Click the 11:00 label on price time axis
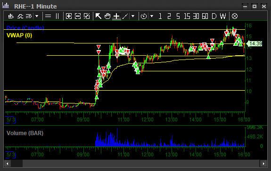The width and height of the screenshot is (271, 171). pos(123,120)
